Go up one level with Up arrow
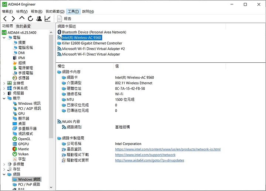 (x=22, y=18)
